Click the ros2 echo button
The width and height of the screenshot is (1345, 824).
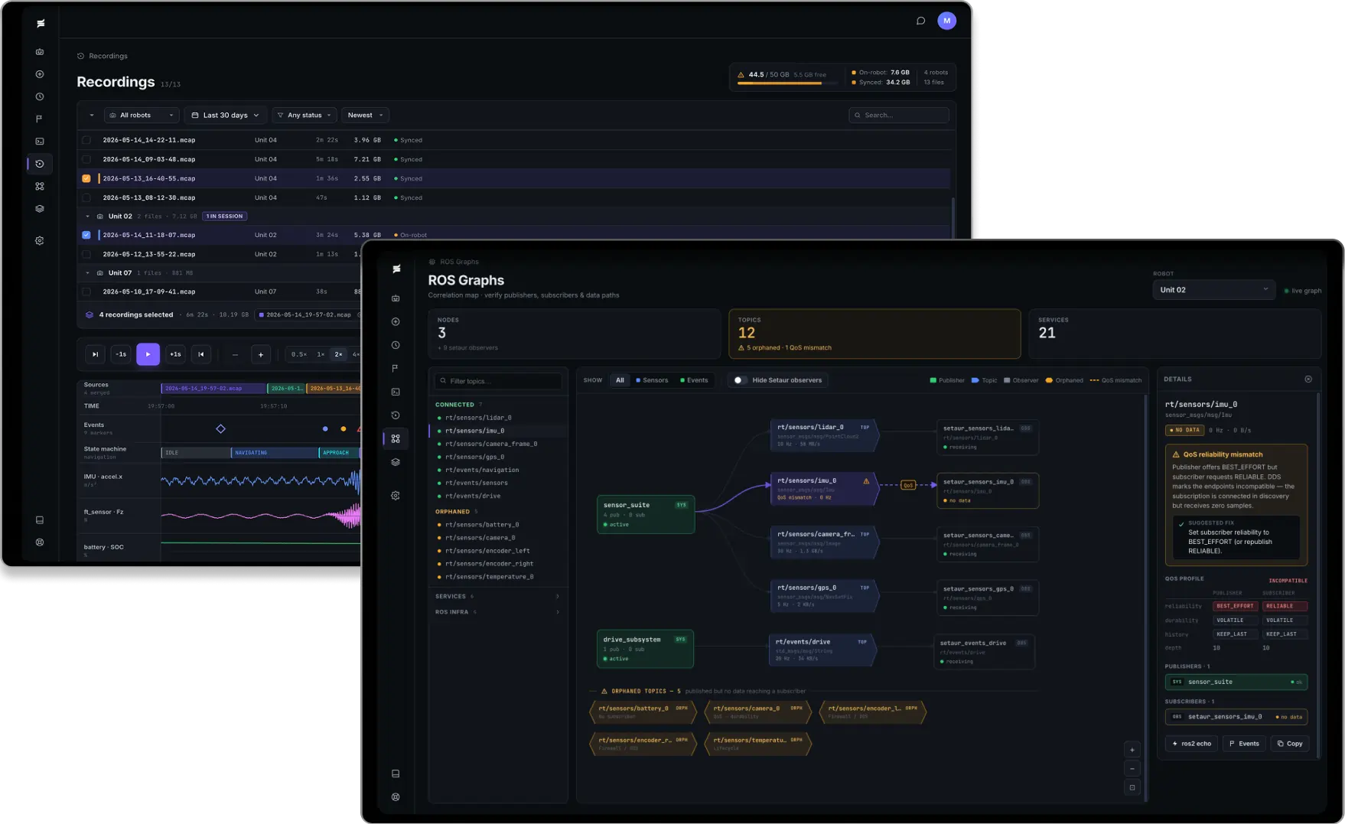pyautogui.click(x=1192, y=744)
